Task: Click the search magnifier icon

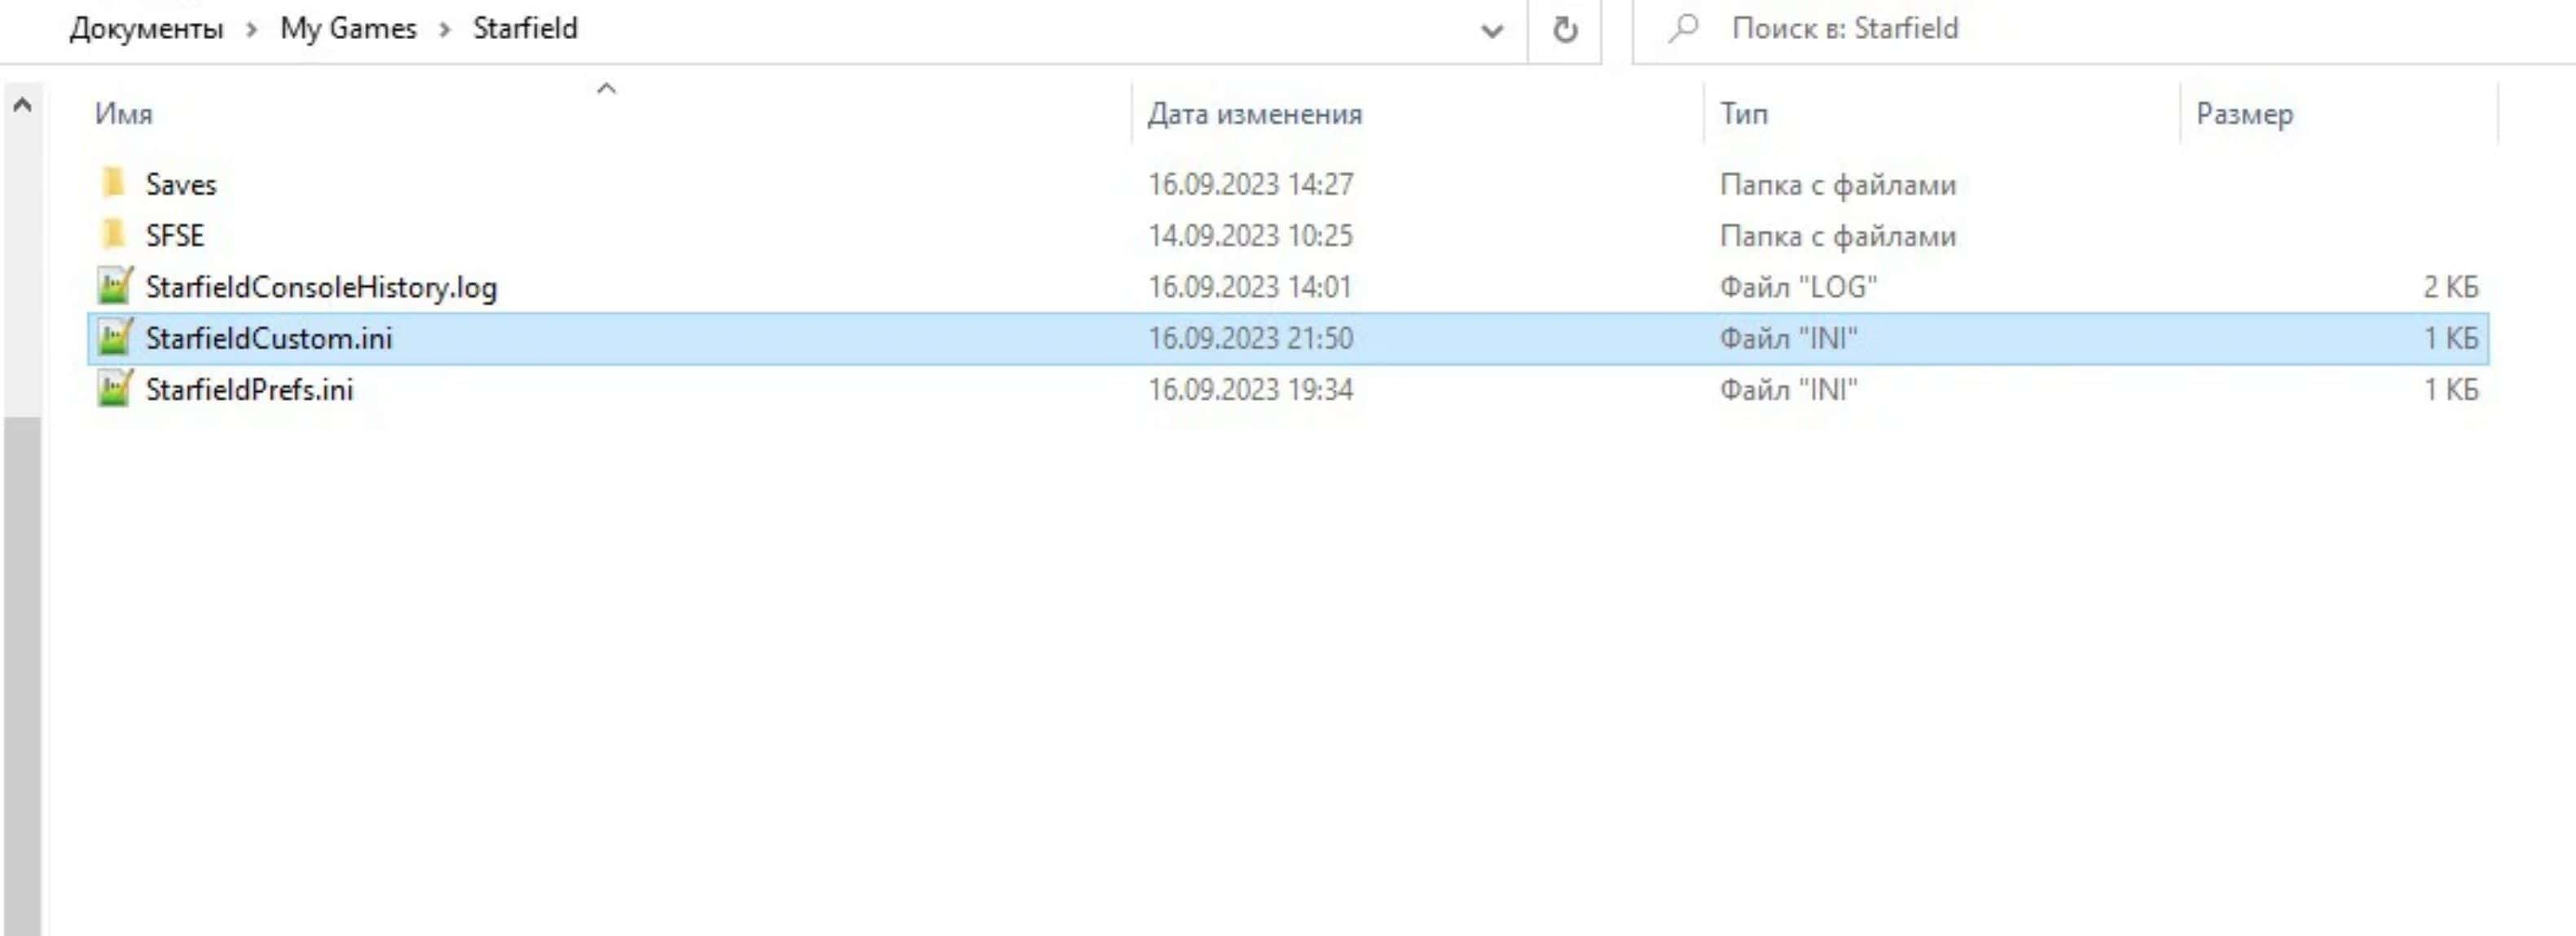Action: tap(1684, 28)
